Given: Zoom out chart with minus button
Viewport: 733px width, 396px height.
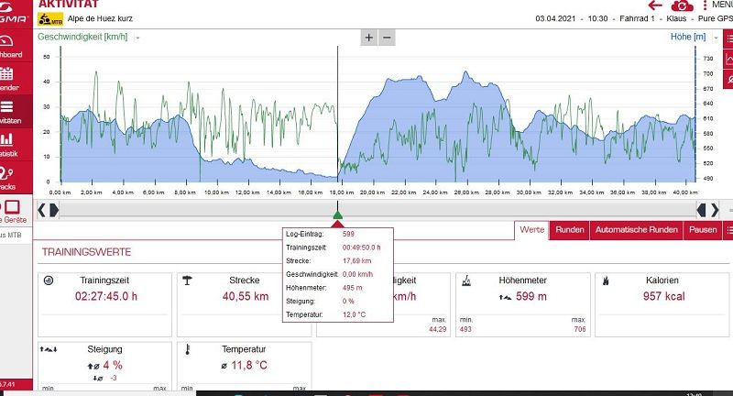Looking at the screenshot, I should pyautogui.click(x=387, y=38).
